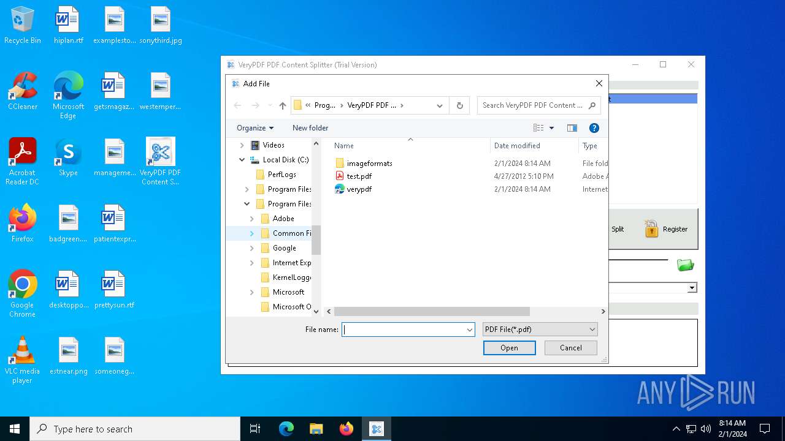The height and width of the screenshot is (441, 785).
Task: Select estnear.png desktop file
Action: pyautogui.click(x=68, y=356)
